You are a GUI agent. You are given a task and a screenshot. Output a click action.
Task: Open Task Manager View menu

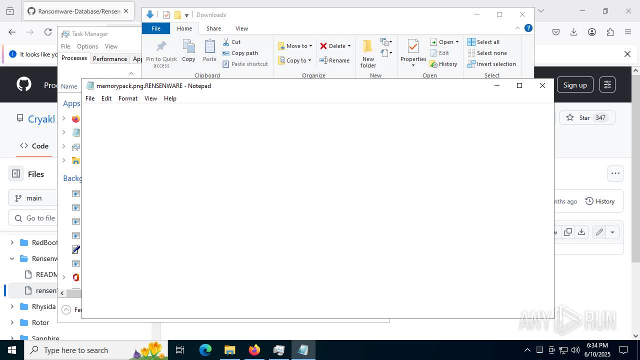pos(111,46)
